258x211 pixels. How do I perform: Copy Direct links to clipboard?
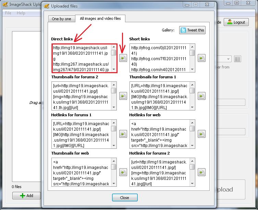(x=123, y=58)
